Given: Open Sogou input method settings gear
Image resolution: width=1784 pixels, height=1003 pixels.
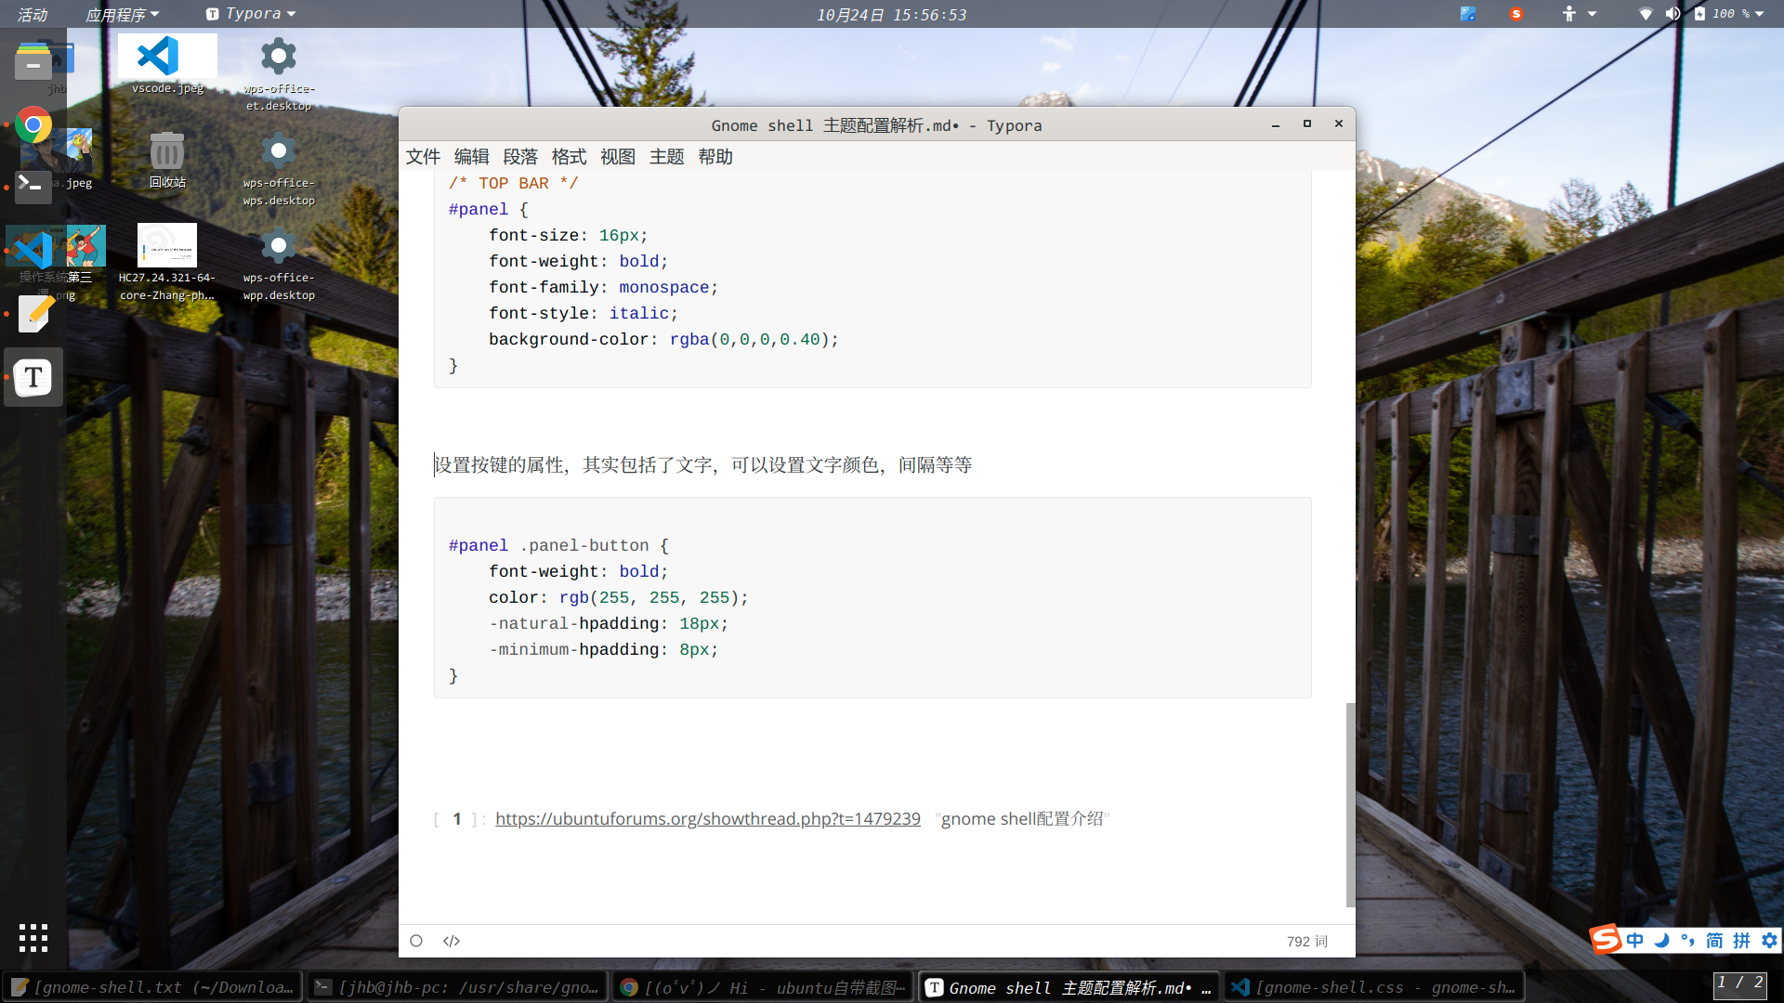Looking at the screenshot, I should pyautogui.click(x=1769, y=940).
